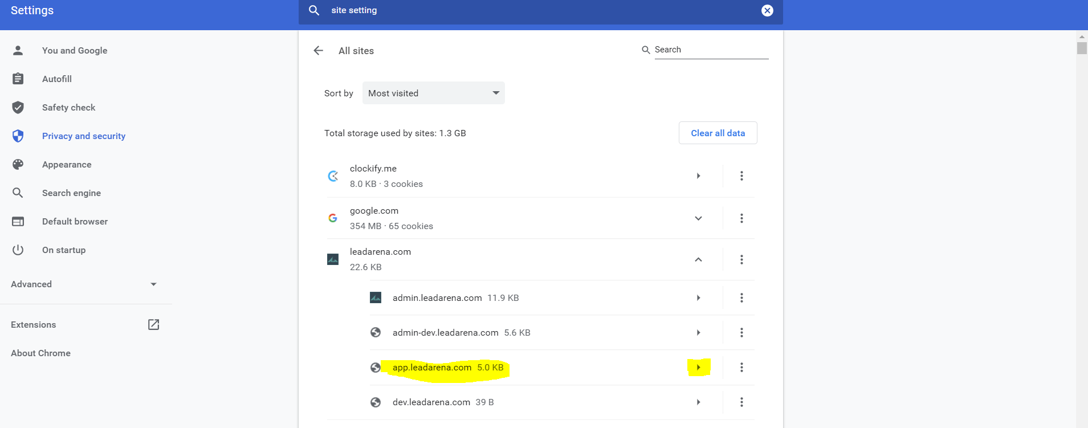Click the clipboard icon for Autofill
1088x428 pixels.
[x=18, y=79]
